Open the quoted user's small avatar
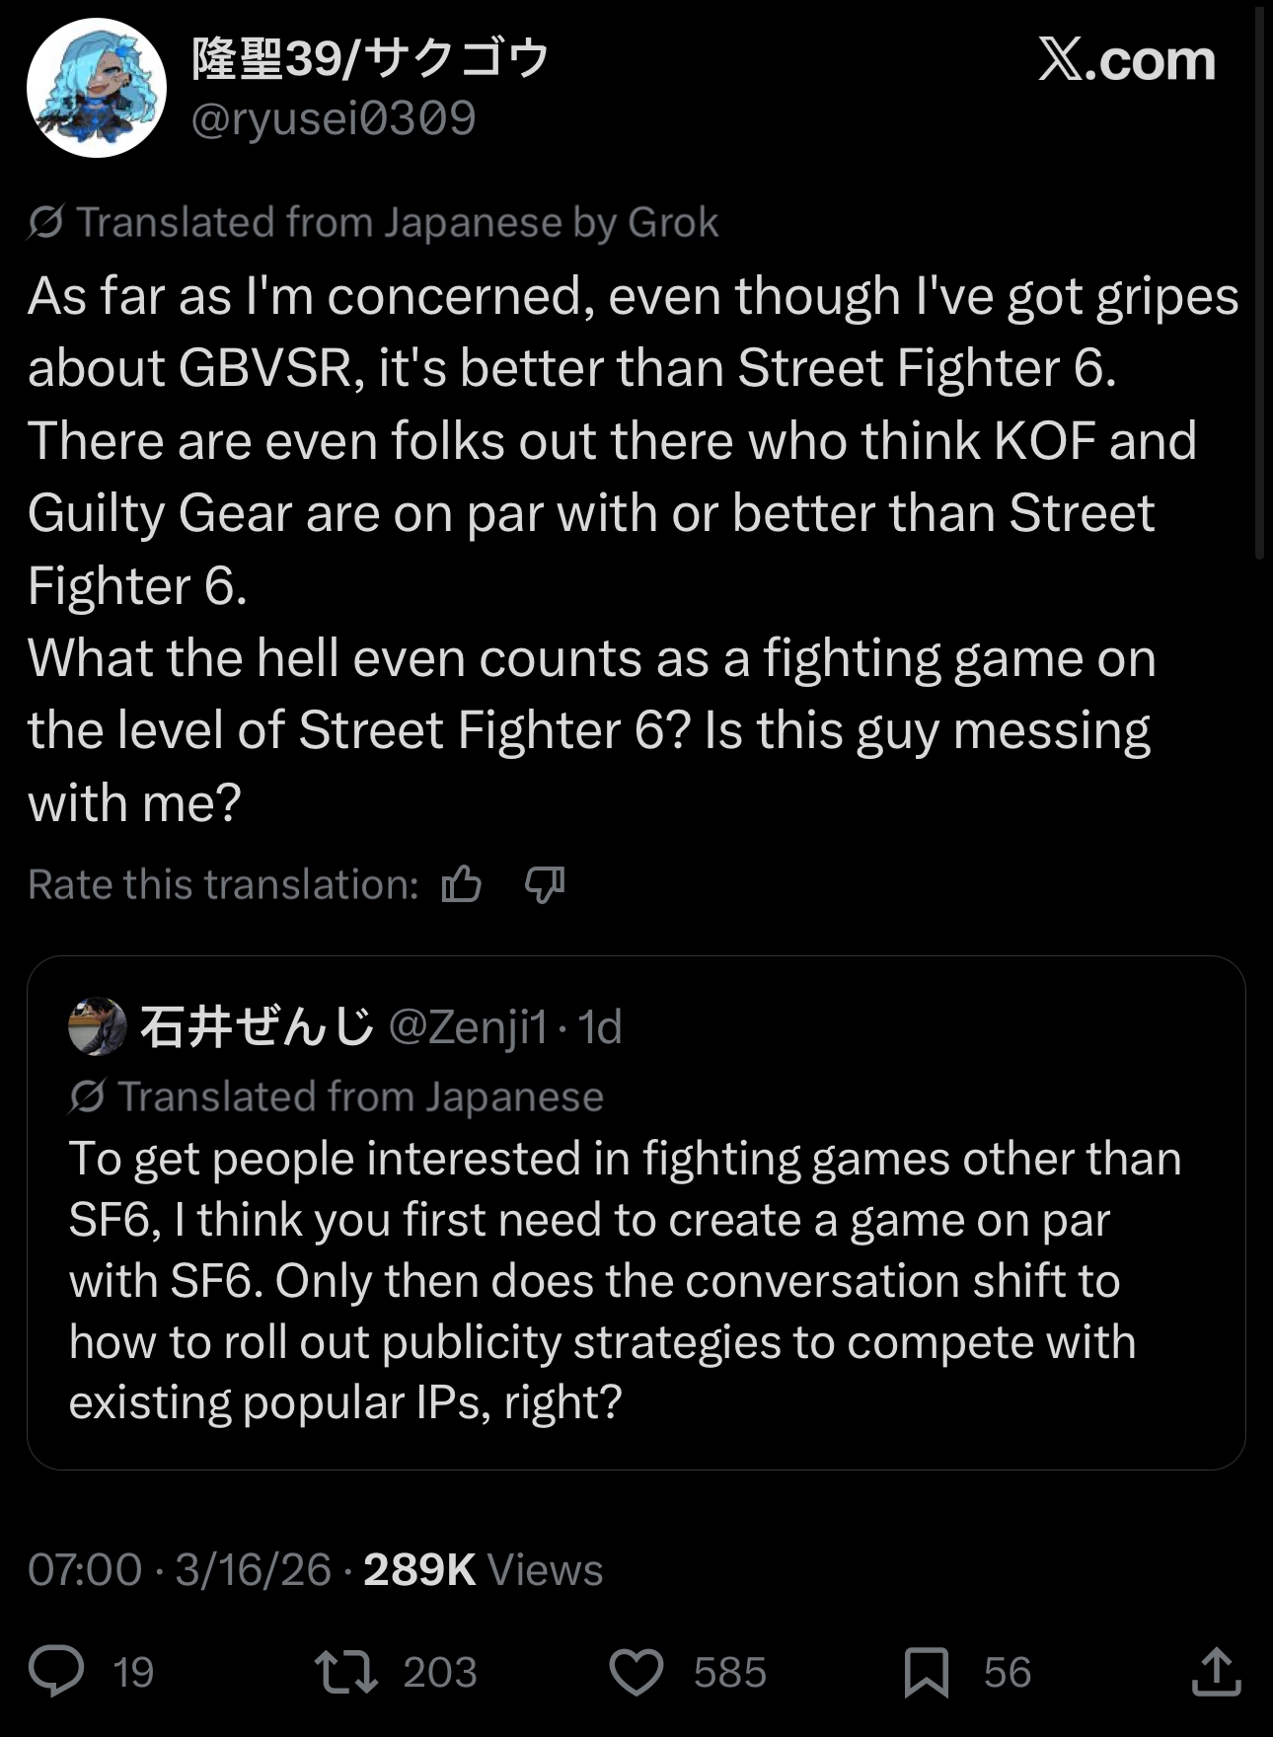The height and width of the screenshot is (1737, 1273). 97,1026
